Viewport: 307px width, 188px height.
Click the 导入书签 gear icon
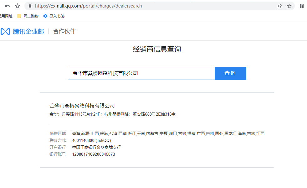click(45, 16)
